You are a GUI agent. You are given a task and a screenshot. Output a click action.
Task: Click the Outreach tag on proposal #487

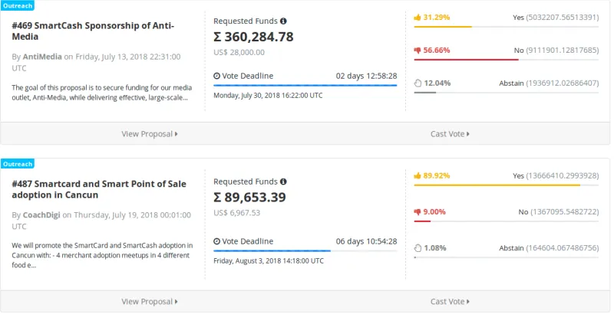[17, 164]
